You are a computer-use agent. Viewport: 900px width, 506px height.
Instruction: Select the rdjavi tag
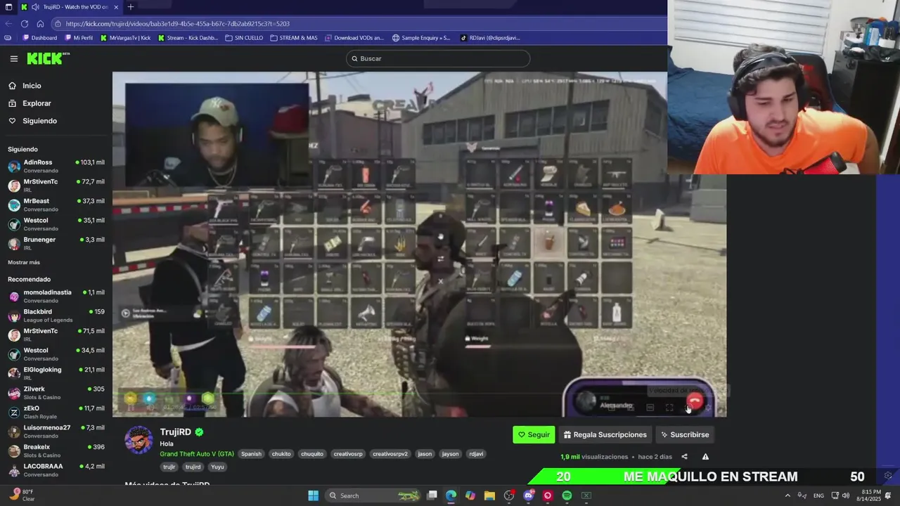click(476, 454)
